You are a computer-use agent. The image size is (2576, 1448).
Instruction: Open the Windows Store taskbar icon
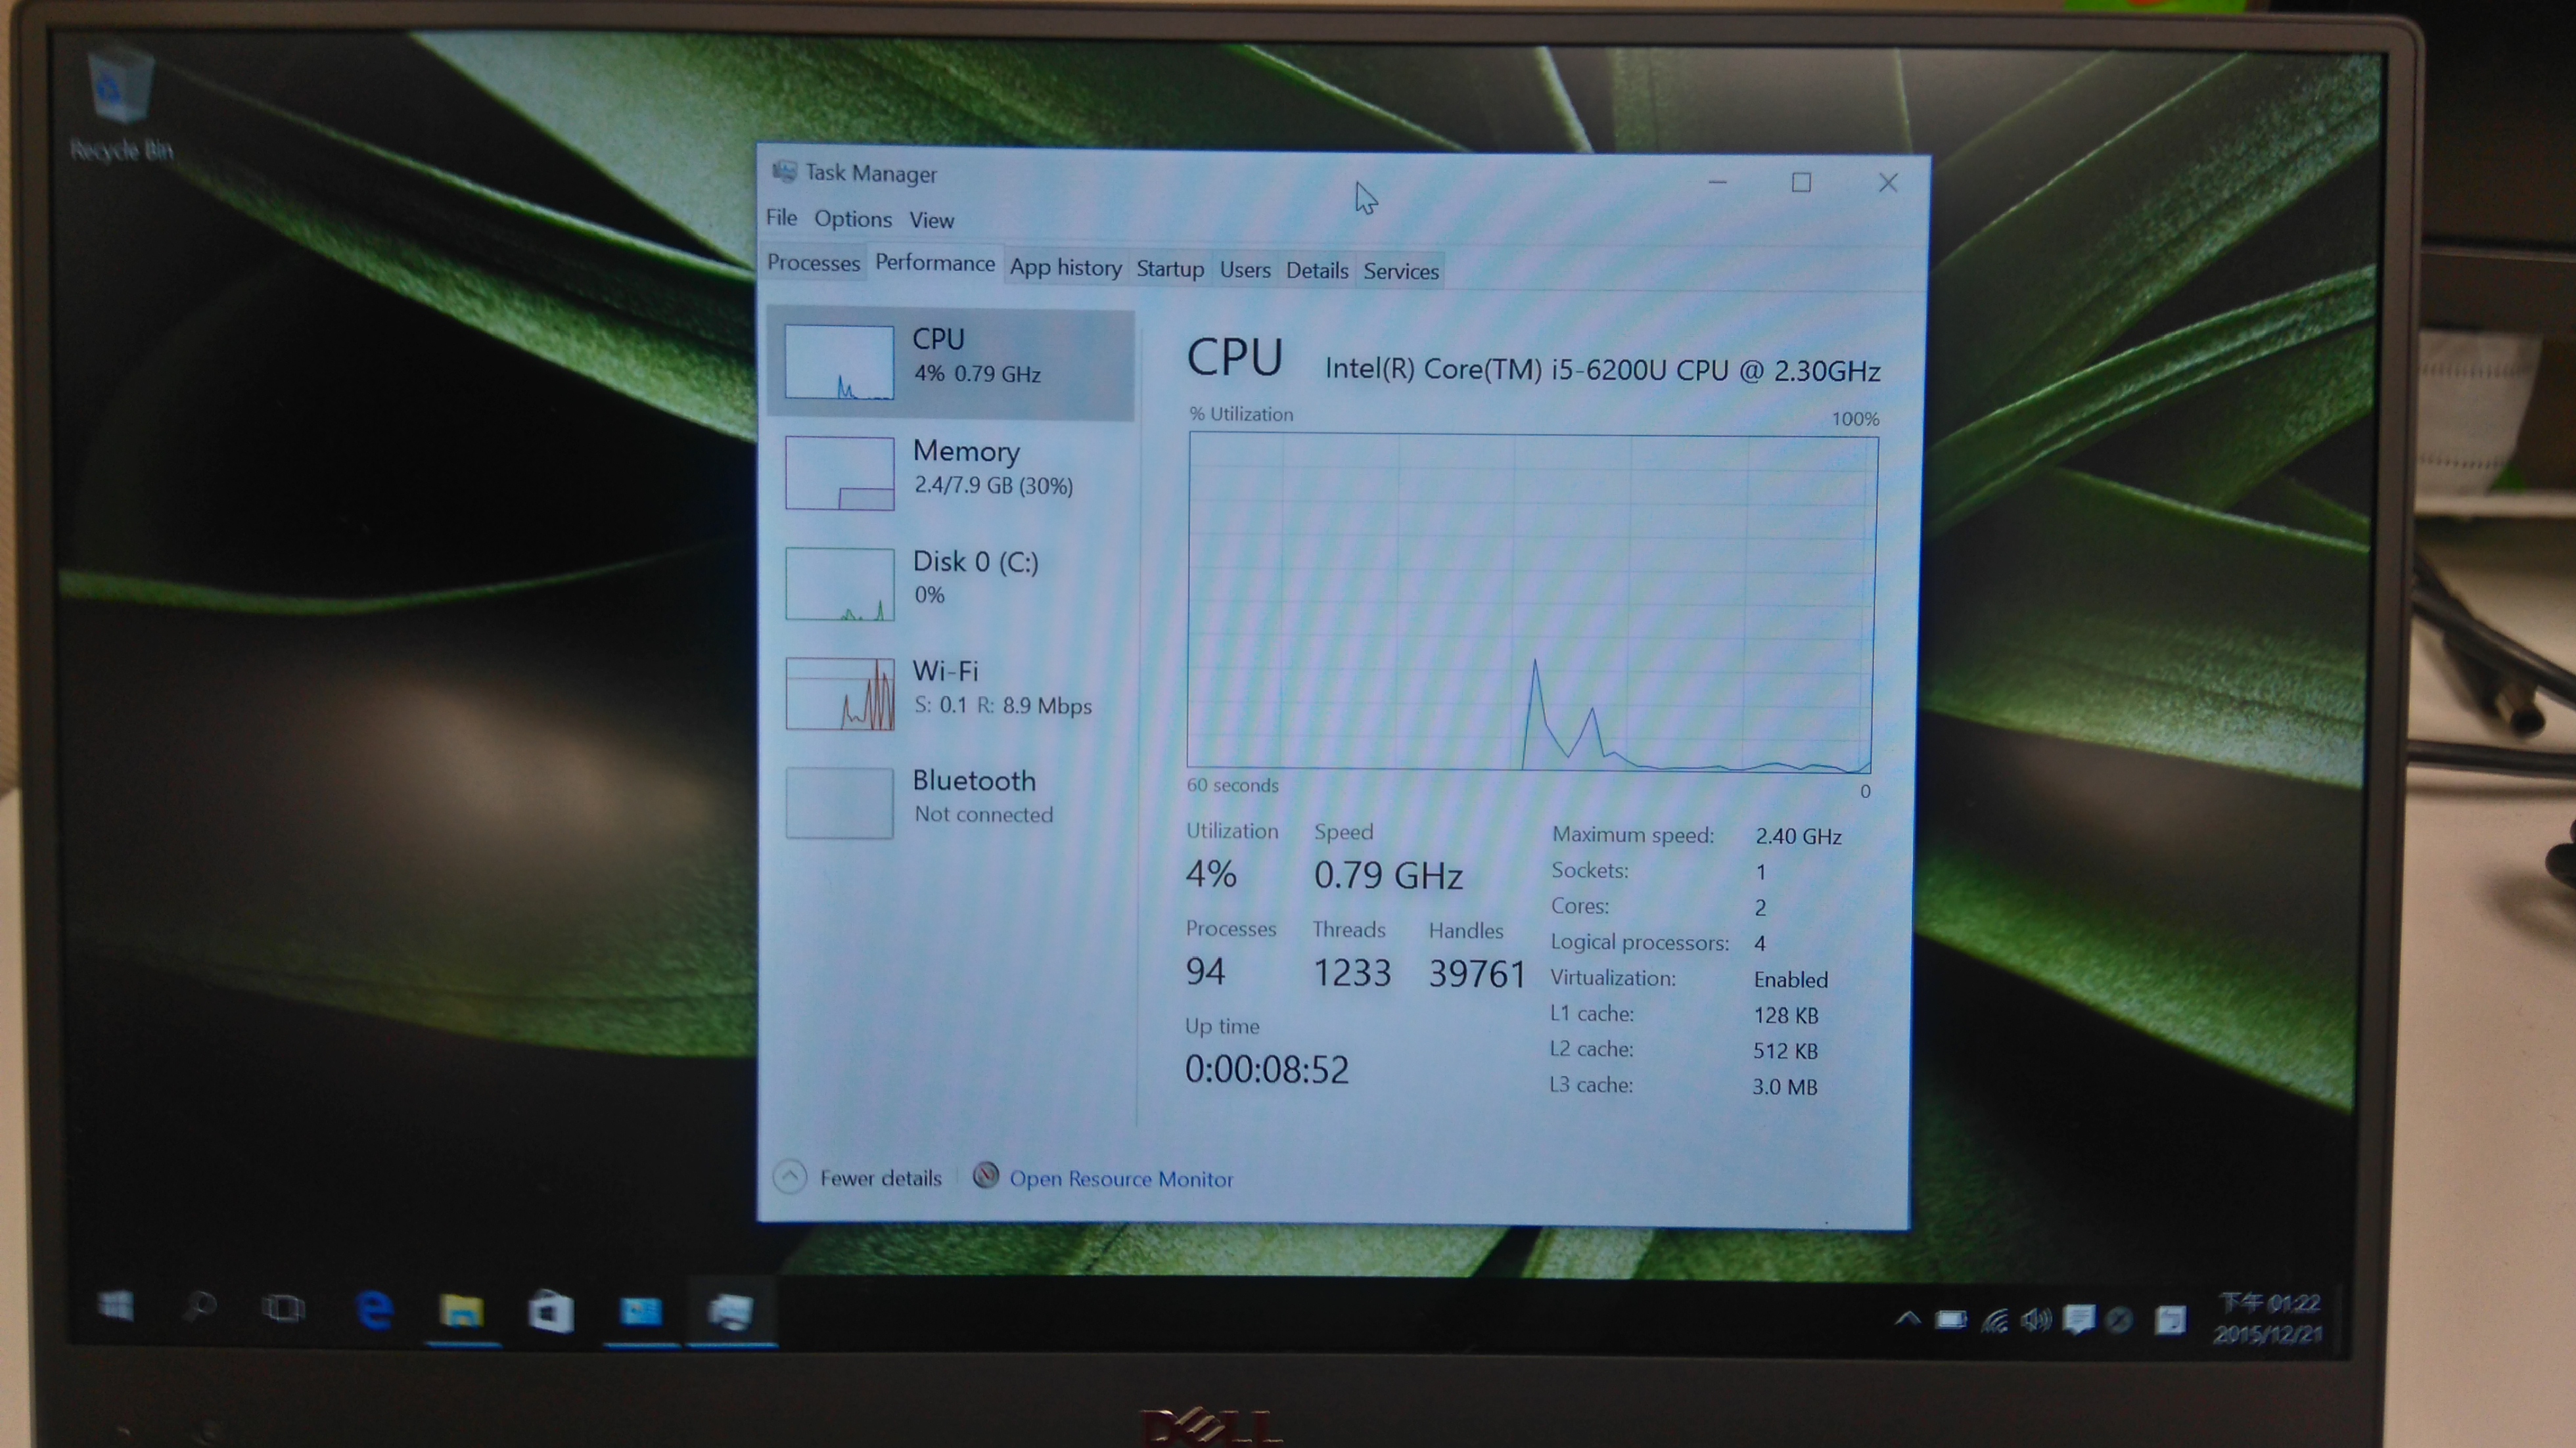click(x=551, y=1312)
